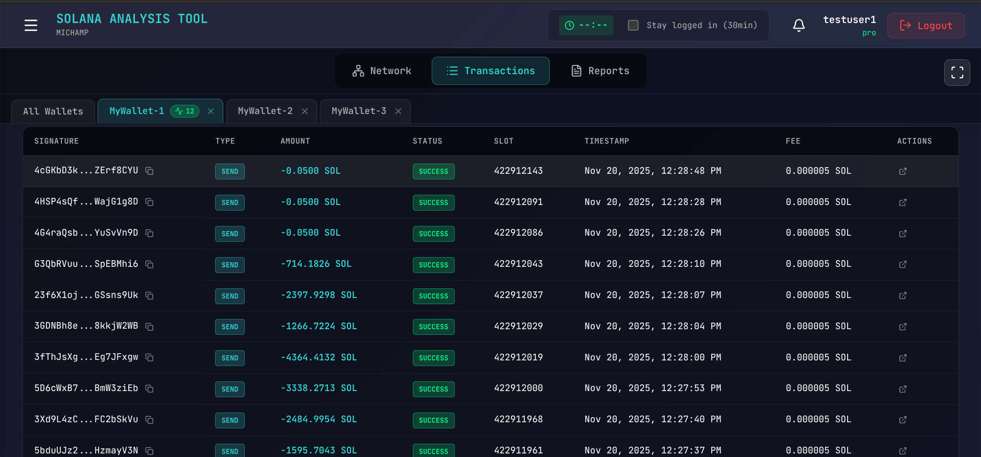Select the Transactions view

coord(491,71)
